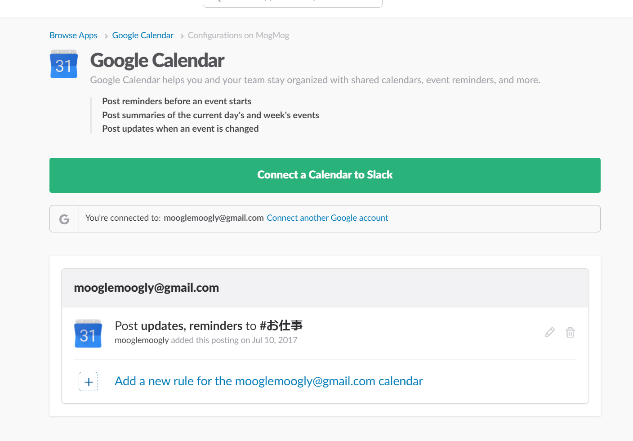Click the 'Post updates, reminders' rule text

[178, 325]
